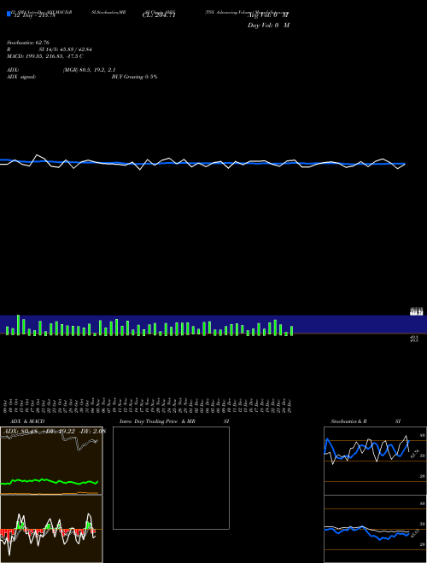Click the blue 12 Day SMA legend square
Image resolution: width=427 pixels, height=563 pixels.
9,14
